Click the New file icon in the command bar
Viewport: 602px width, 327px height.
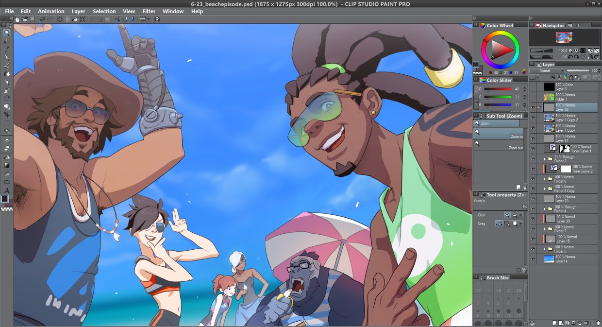click(x=17, y=19)
